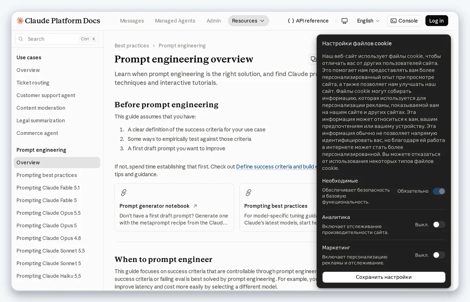
Task: Open the Managed Agents tab
Action: point(175,21)
